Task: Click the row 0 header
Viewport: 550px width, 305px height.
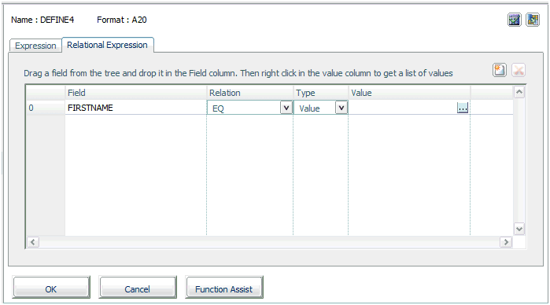Action: click(x=46, y=108)
